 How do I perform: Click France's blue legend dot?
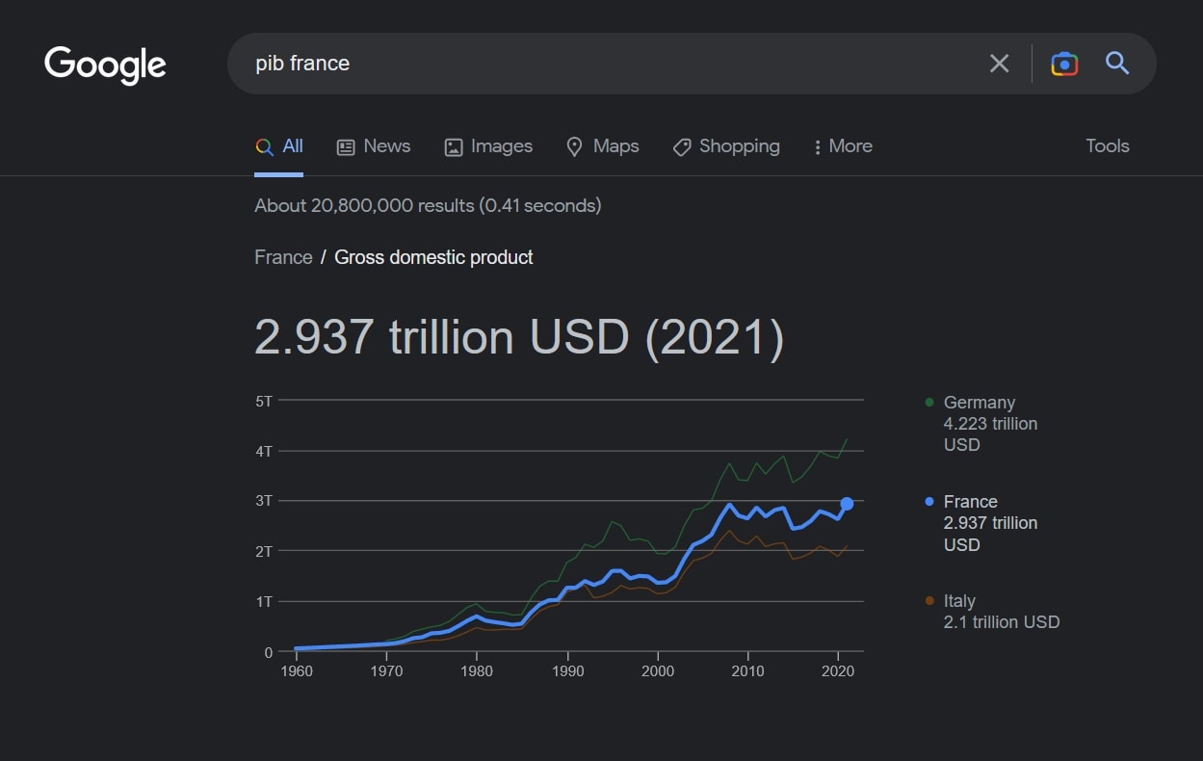point(929,502)
